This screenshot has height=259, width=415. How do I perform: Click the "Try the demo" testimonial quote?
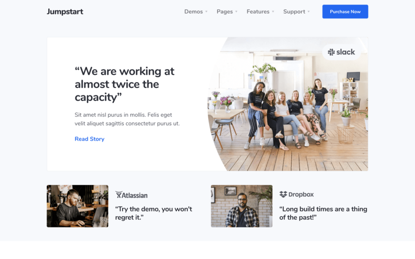click(154, 213)
